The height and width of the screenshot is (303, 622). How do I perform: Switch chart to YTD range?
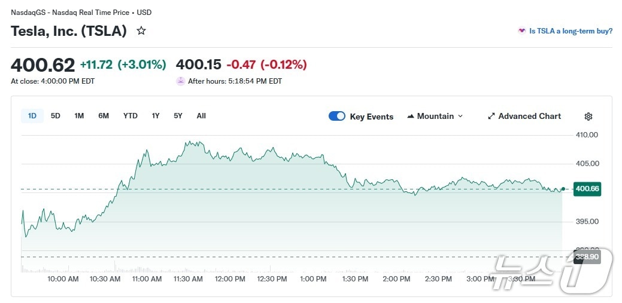[x=131, y=116]
